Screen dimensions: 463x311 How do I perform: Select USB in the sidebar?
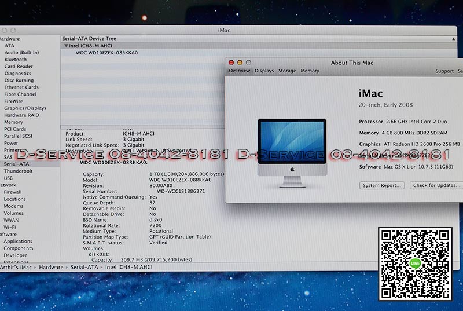click(8, 178)
